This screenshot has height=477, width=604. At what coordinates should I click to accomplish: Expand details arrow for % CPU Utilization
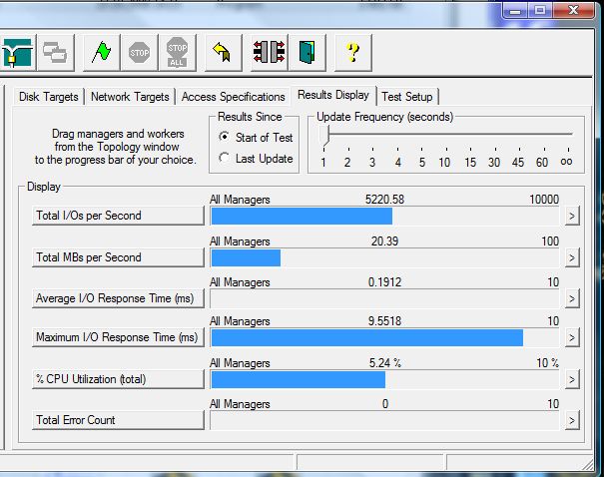click(572, 379)
